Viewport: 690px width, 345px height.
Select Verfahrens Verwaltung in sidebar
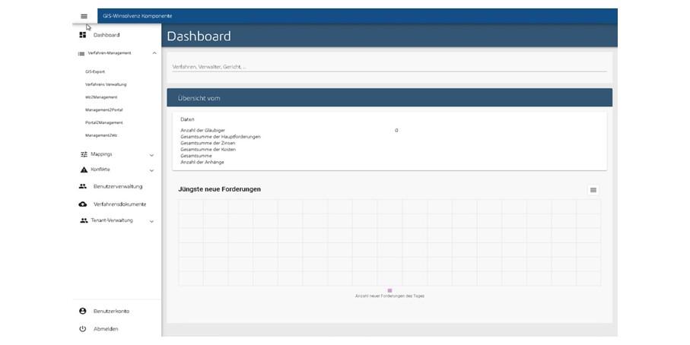coord(106,84)
